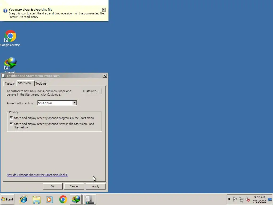Click the muted volume speaker tray icon
273x205 pixels.
248,199
